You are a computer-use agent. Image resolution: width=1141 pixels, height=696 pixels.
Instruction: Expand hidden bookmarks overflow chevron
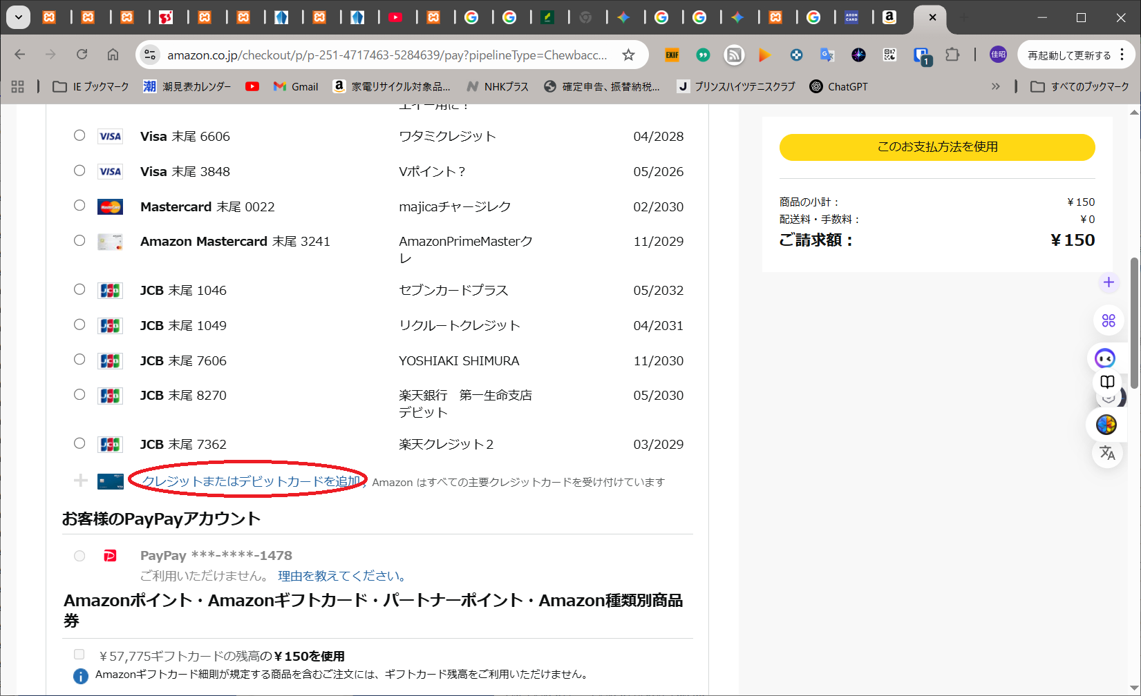[x=995, y=86]
